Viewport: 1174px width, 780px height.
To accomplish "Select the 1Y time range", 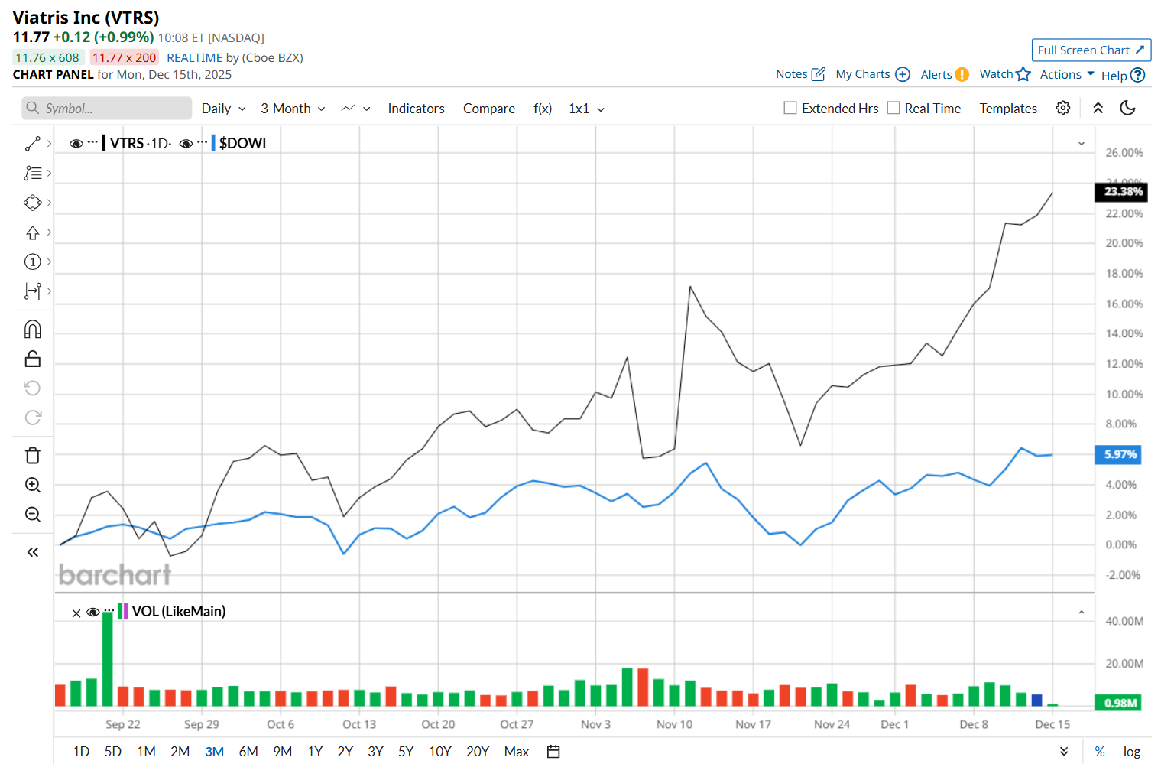I will (315, 752).
